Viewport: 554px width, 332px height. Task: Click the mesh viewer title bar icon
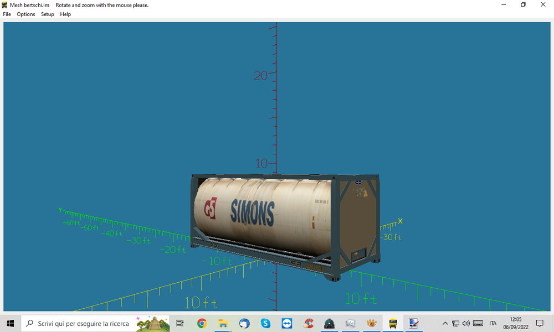(4, 5)
